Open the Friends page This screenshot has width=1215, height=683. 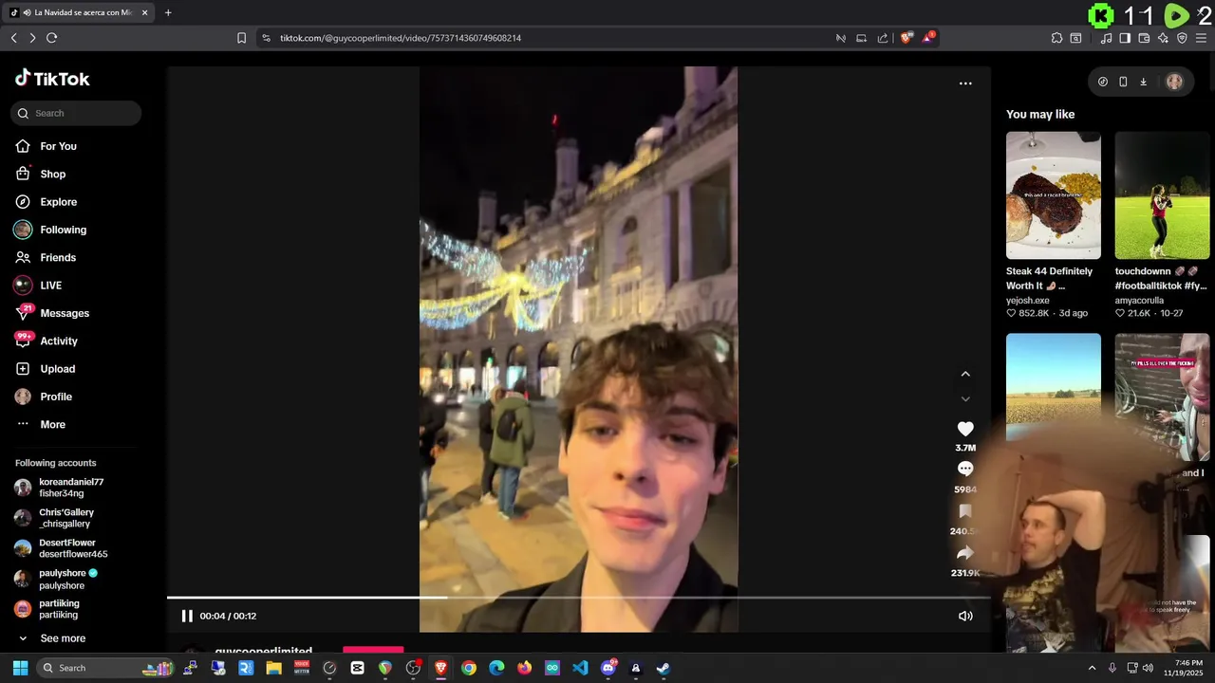tap(58, 257)
